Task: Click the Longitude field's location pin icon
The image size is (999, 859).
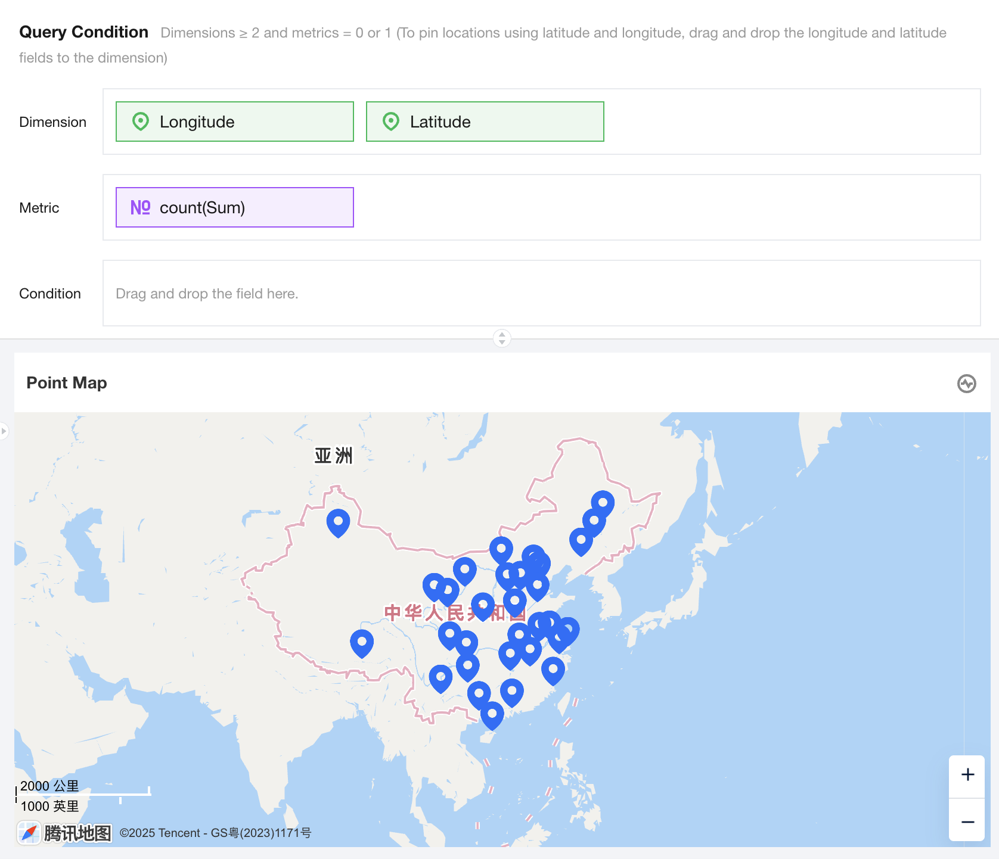Action: tap(140, 122)
